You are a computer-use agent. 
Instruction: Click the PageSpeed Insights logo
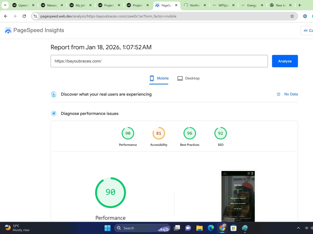pos(8,31)
